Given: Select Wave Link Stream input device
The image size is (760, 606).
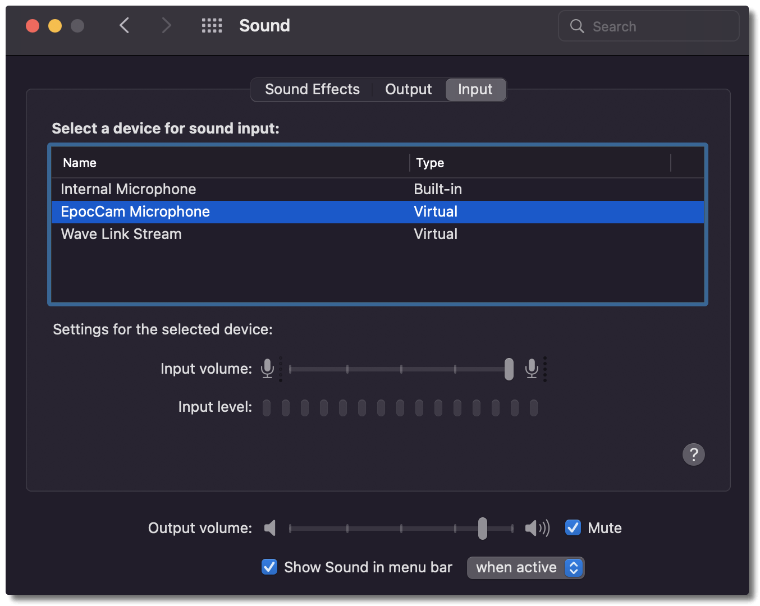Looking at the screenshot, I should 121,234.
